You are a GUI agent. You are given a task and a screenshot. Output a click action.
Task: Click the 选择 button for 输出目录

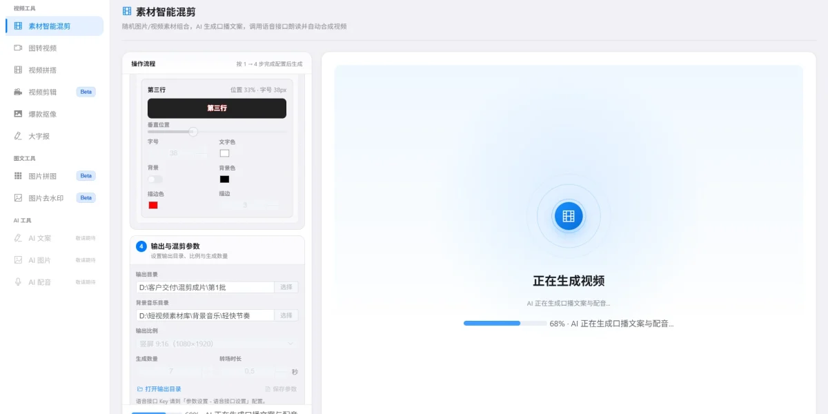[286, 287]
